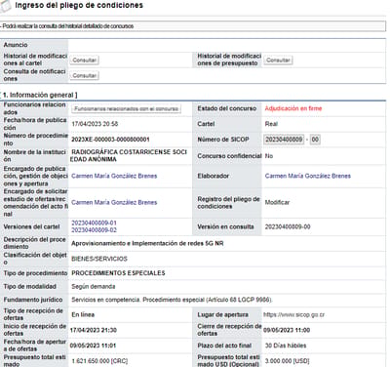This screenshot has height=367, width=390.
Task: Click description Aprovisionamiento e Implementación de redes 5G NR
Action: click(147, 243)
